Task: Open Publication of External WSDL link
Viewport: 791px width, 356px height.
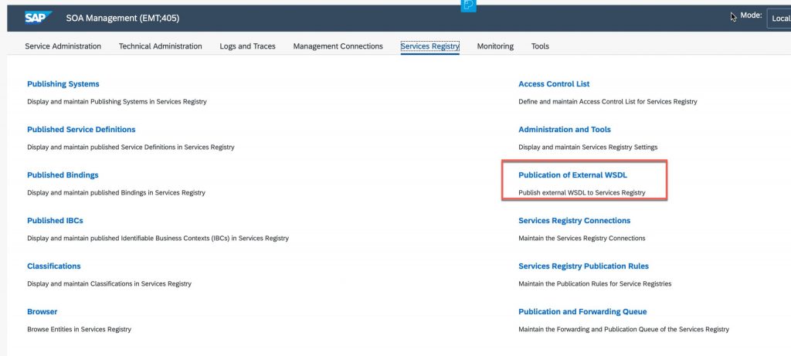Action: [x=572, y=175]
